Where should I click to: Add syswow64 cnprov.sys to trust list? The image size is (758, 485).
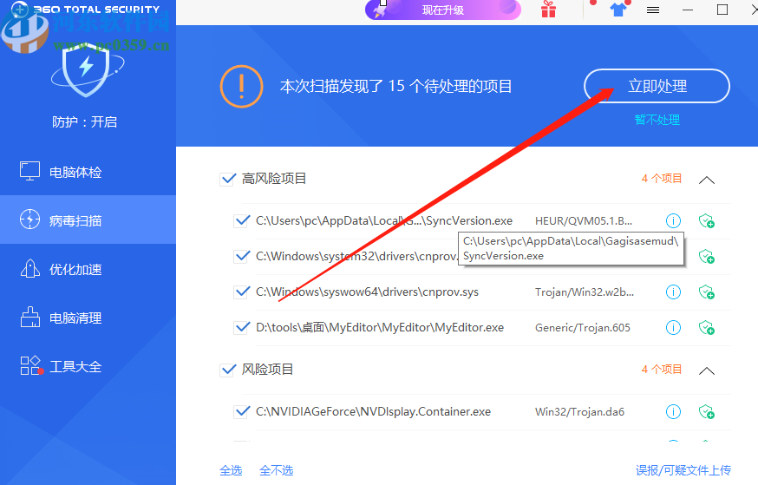coord(706,292)
